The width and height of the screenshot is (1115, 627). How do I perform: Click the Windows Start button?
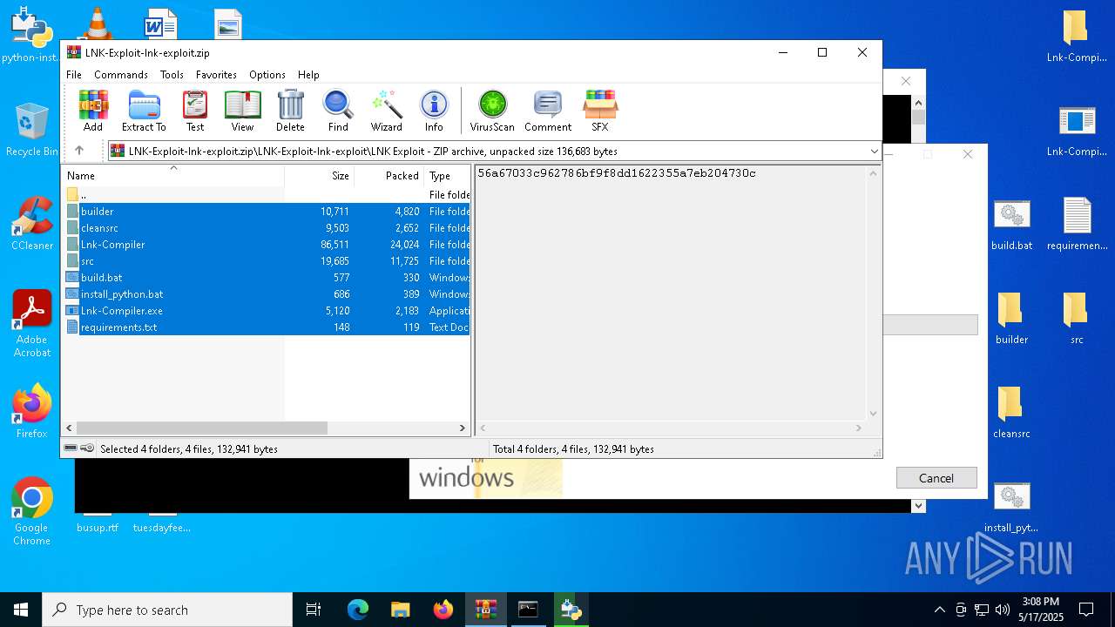tap(21, 610)
